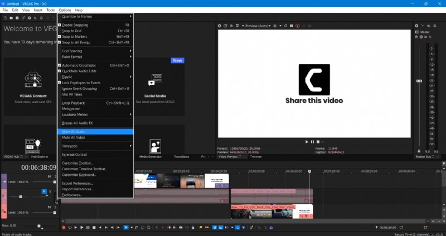Click the Enable Snapping magnet icon in toolbar
446x236 pixels.
tap(215, 228)
